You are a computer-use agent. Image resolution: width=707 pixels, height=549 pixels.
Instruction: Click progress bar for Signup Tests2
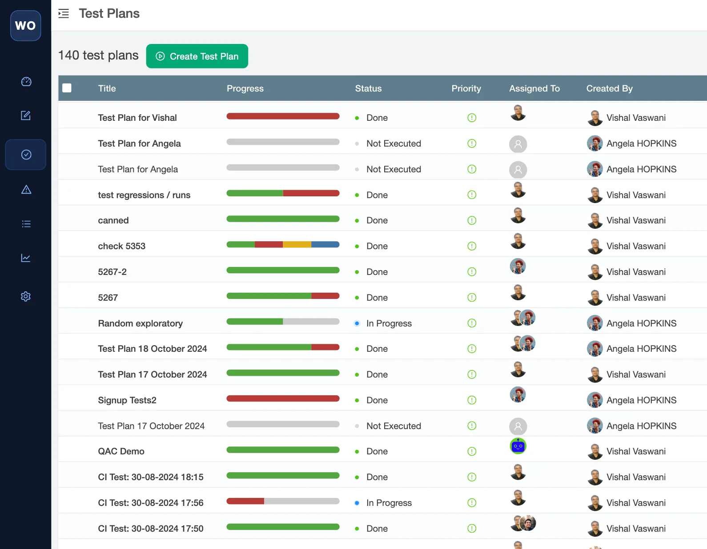coord(283,398)
